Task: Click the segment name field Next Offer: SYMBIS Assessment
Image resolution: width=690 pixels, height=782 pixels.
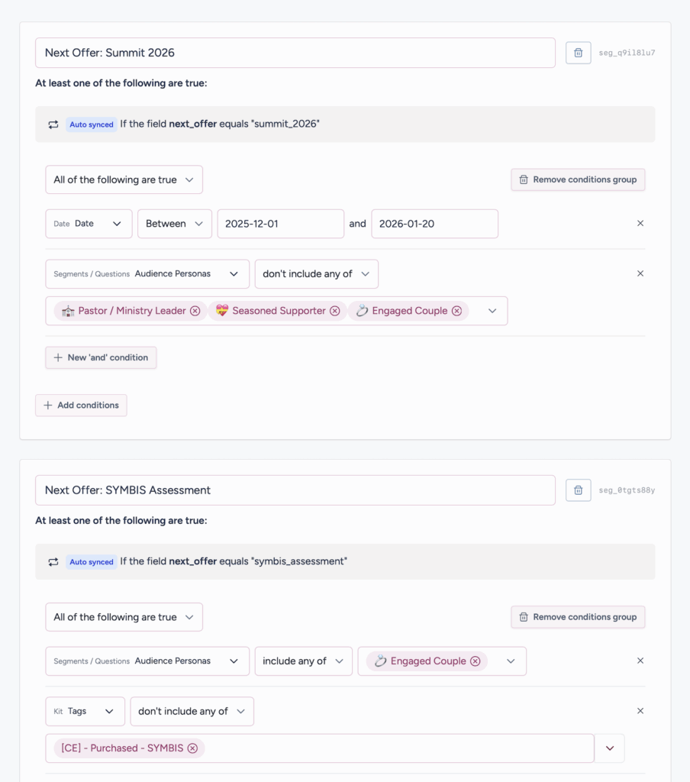Action: [x=295, y=490]
